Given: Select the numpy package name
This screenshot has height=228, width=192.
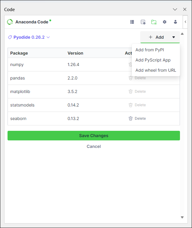Looking at the screenshot, I should pyautogui.click(x=17, y=64).
